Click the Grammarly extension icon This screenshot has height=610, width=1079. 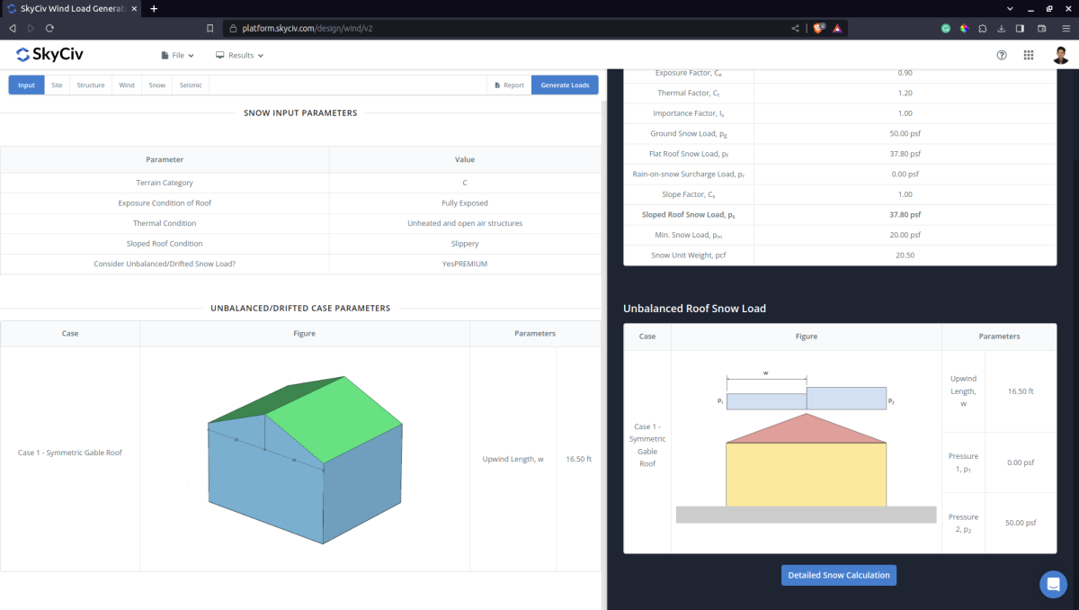[945, 28]
